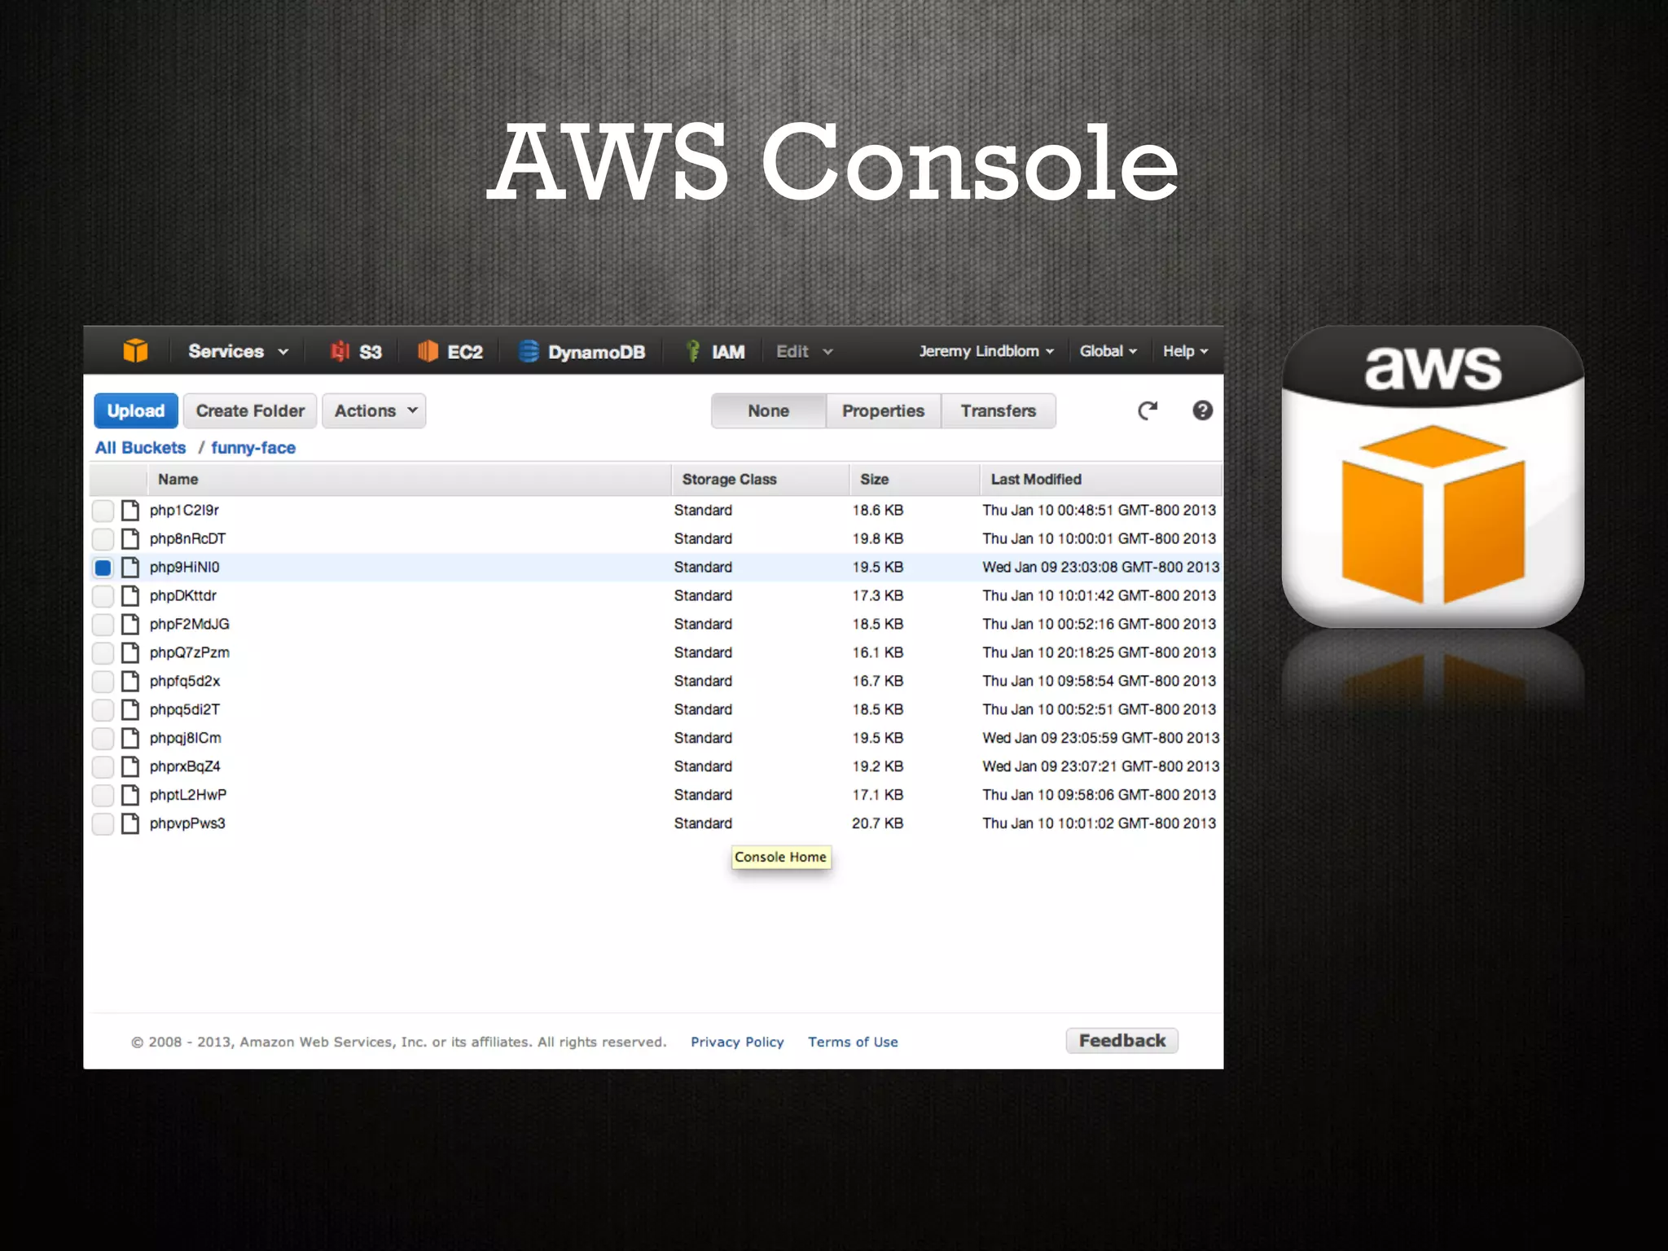Click the Wed Jan 09 23:05:59 date cell
Viewport: 1668px width, 1251px height.
[x=1100, y=738]
